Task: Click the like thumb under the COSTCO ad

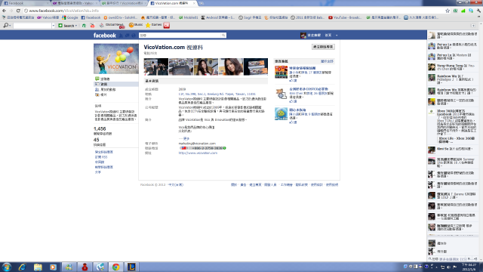Action: [x=291, y=101]
